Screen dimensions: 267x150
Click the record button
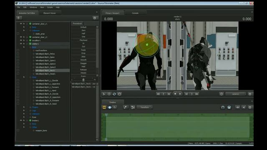pyautogui.click(x=175, y=94)
